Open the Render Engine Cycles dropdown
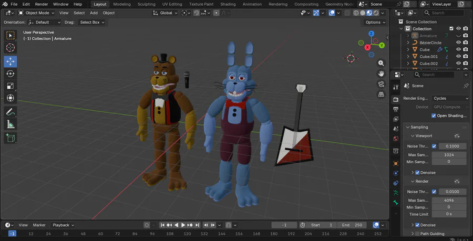This screenshot has height=241, width=473. [x=450, y=98]
